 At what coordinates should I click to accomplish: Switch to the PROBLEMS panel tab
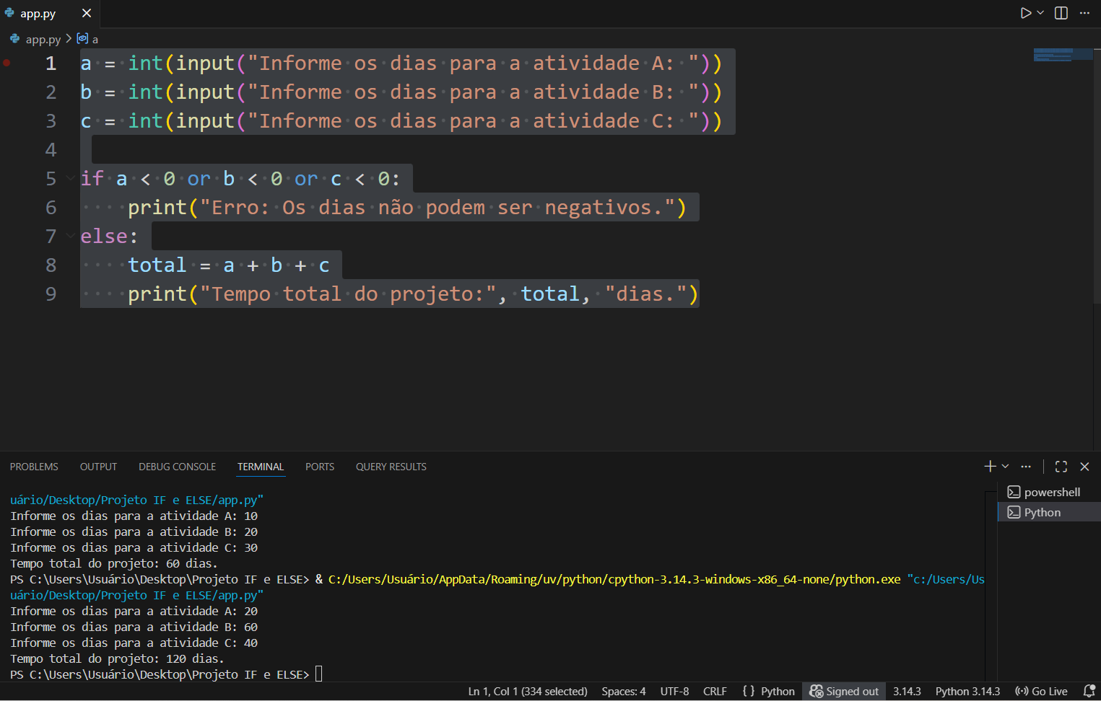(x=34, y=467)
